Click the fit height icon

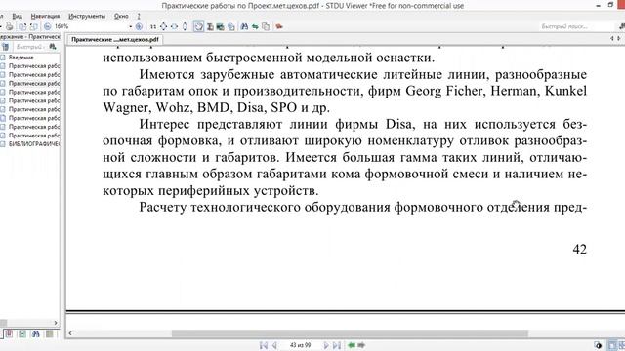click(185, 26)
